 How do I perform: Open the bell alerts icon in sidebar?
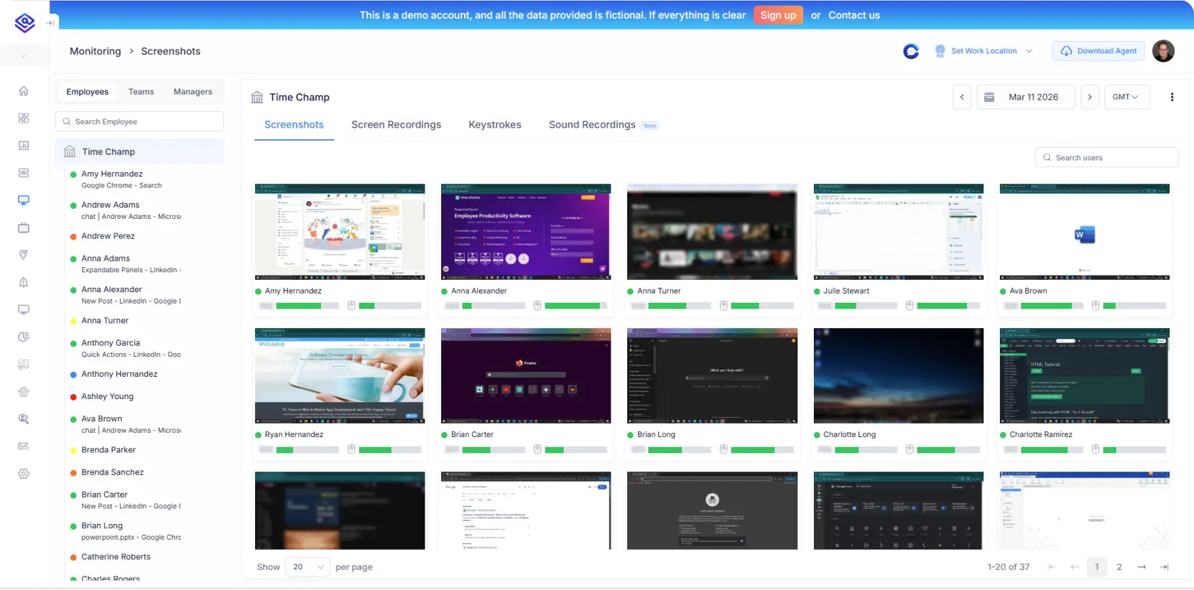pos(24,282)
